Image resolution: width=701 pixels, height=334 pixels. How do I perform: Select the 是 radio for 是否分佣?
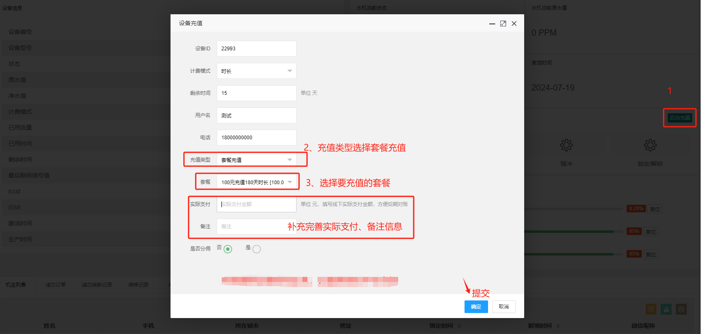(x=257, y=249)
